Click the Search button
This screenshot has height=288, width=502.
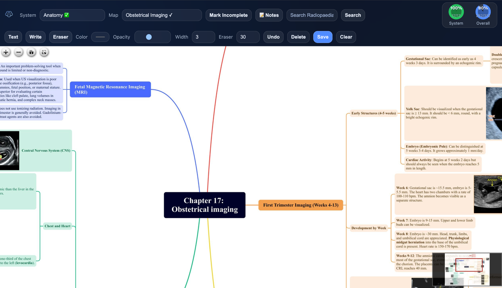point(353,15)
